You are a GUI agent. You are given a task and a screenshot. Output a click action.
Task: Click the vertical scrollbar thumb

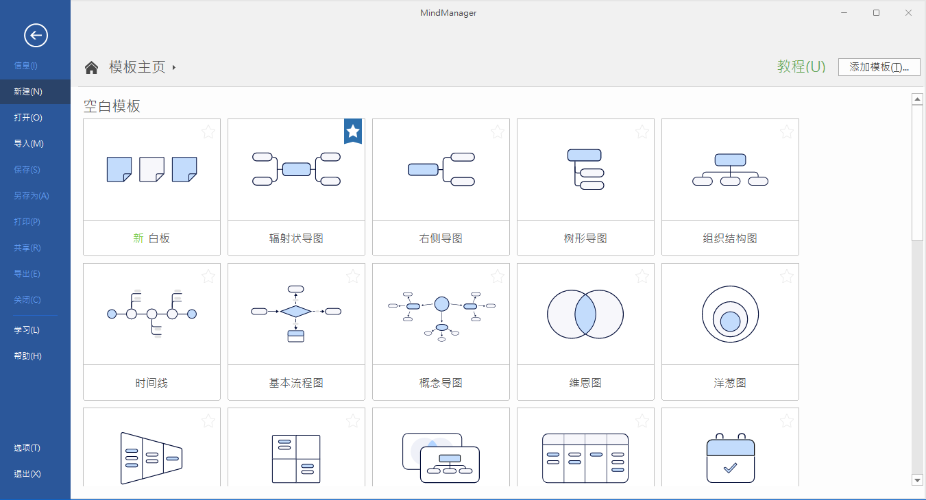tap(918, 173)
